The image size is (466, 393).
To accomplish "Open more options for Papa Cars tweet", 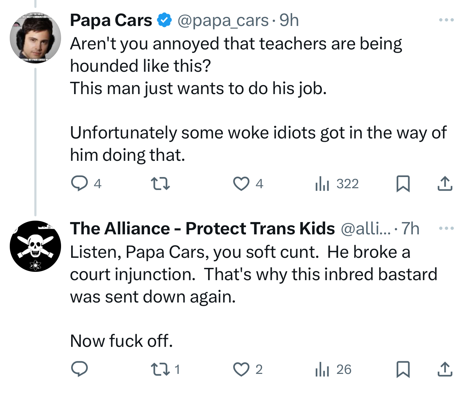I will (446, 20).
